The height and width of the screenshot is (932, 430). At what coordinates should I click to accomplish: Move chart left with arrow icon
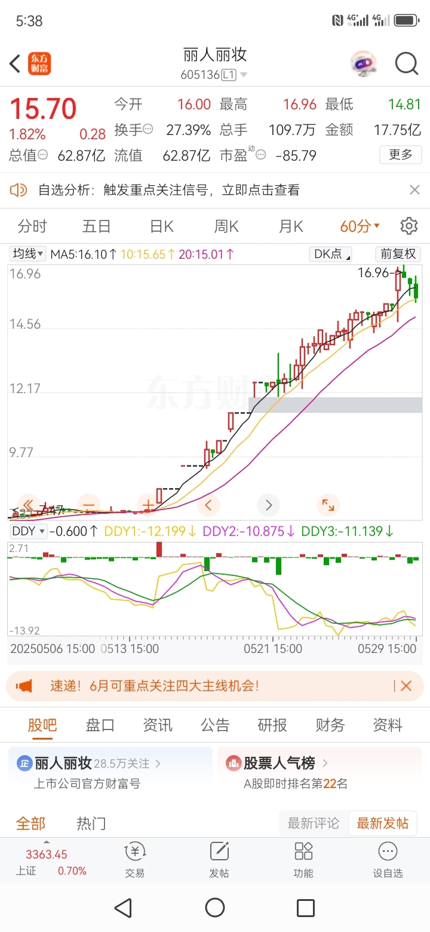[208, 505]
